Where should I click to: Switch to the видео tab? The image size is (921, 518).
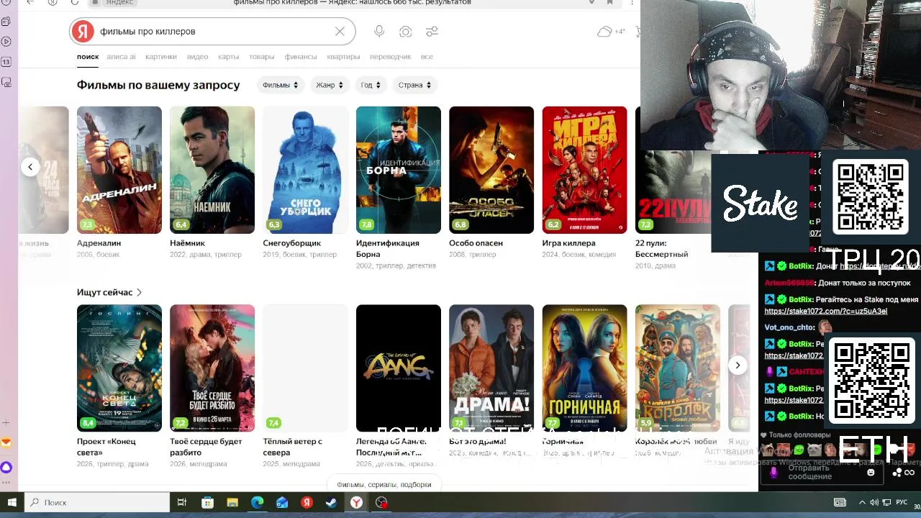tap(197, 57)
